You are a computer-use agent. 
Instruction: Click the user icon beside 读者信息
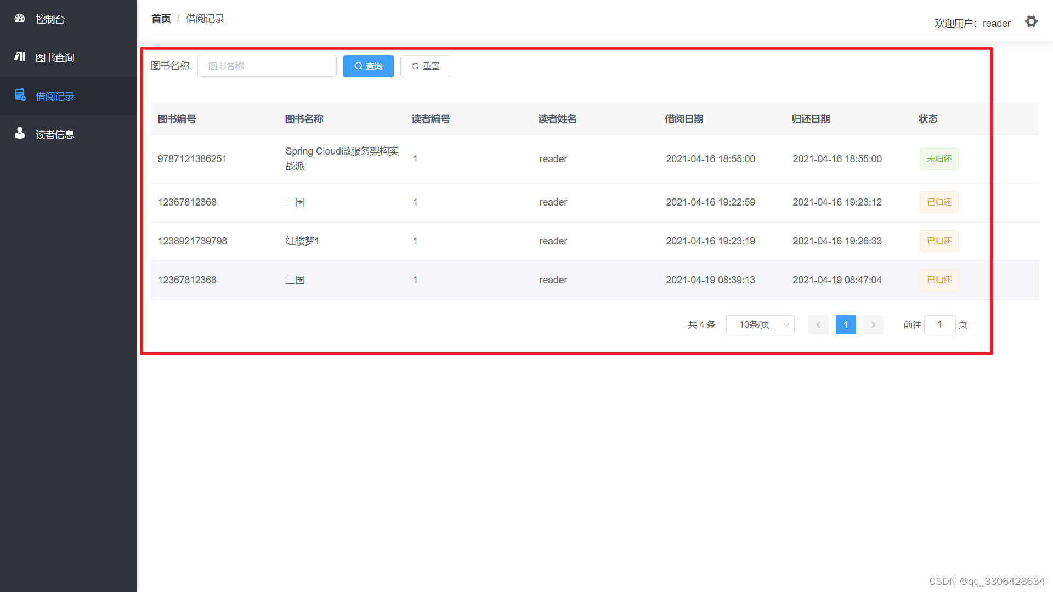pos(20,133)
